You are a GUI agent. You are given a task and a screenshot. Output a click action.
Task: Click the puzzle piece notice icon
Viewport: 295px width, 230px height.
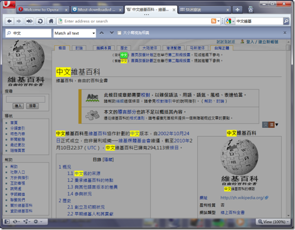pos(92,115)
